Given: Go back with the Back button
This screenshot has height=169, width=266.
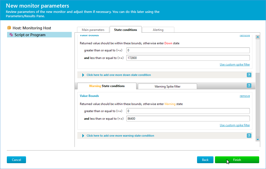Looking at the screenshot, I should 205,160.
